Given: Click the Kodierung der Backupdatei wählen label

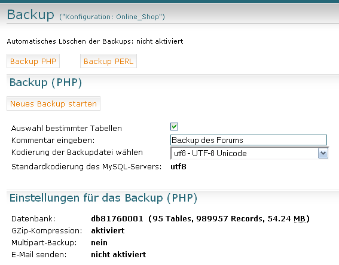Looking at the screenshot, I should [77, 153].
